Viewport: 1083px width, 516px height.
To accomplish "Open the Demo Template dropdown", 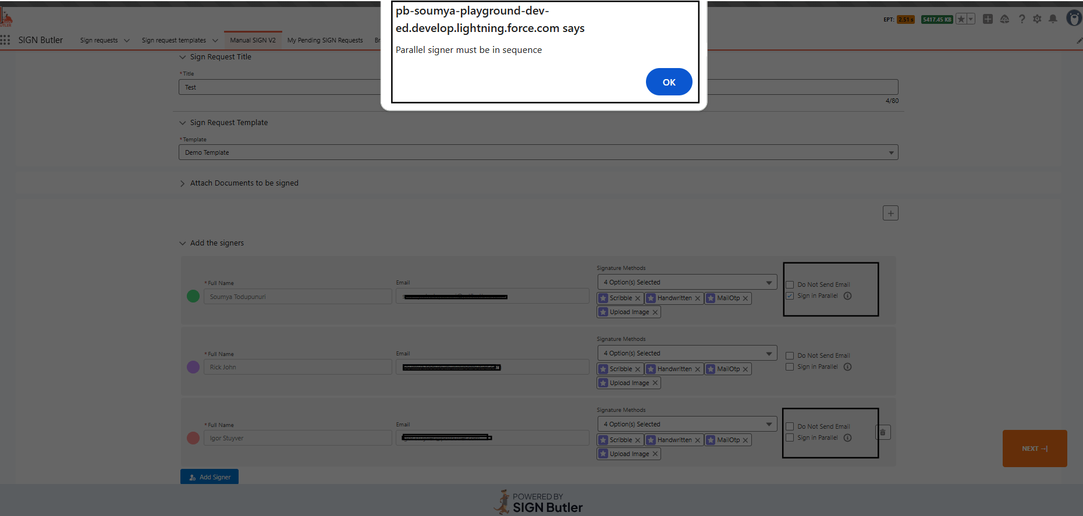I will pos(538,152).
